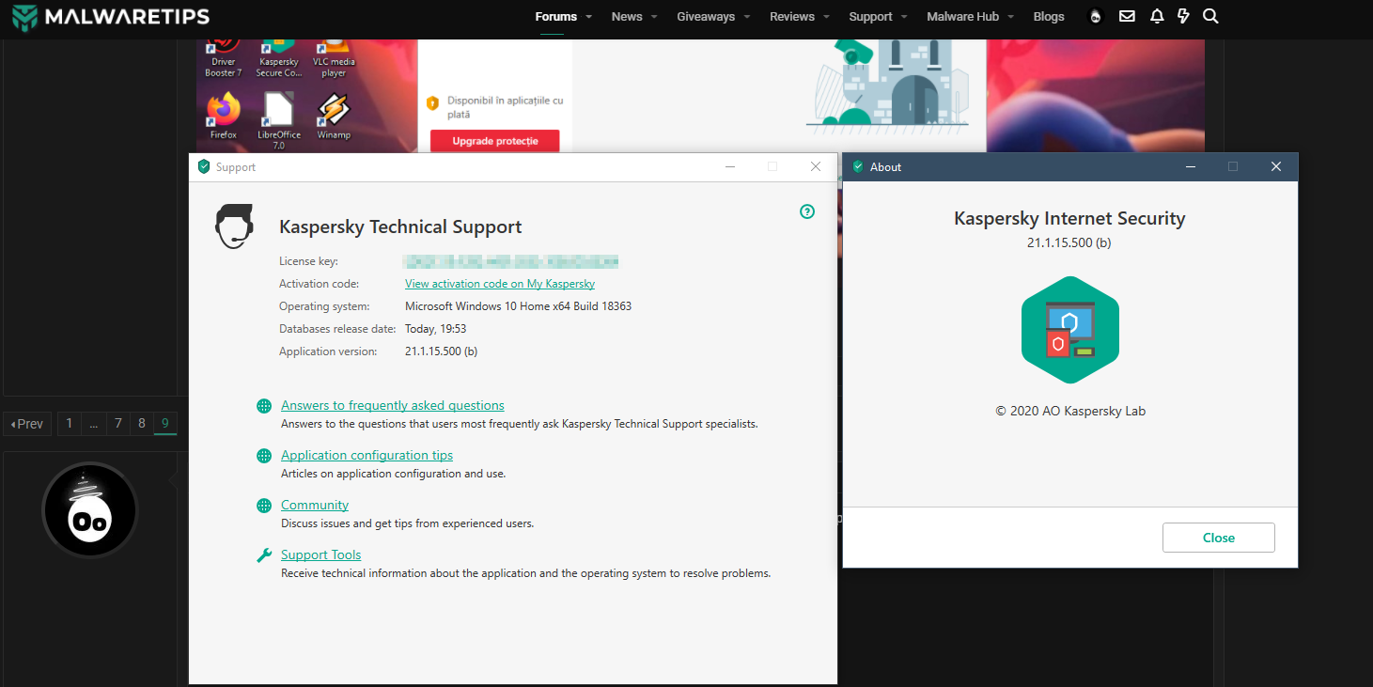Click the MalwareTips logo in the header

pyautogui.click(x=111, y=17)
